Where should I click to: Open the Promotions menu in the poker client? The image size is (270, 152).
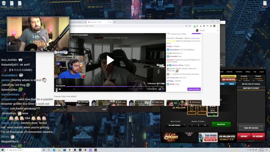pyautogui.click(x=239, y=72)
